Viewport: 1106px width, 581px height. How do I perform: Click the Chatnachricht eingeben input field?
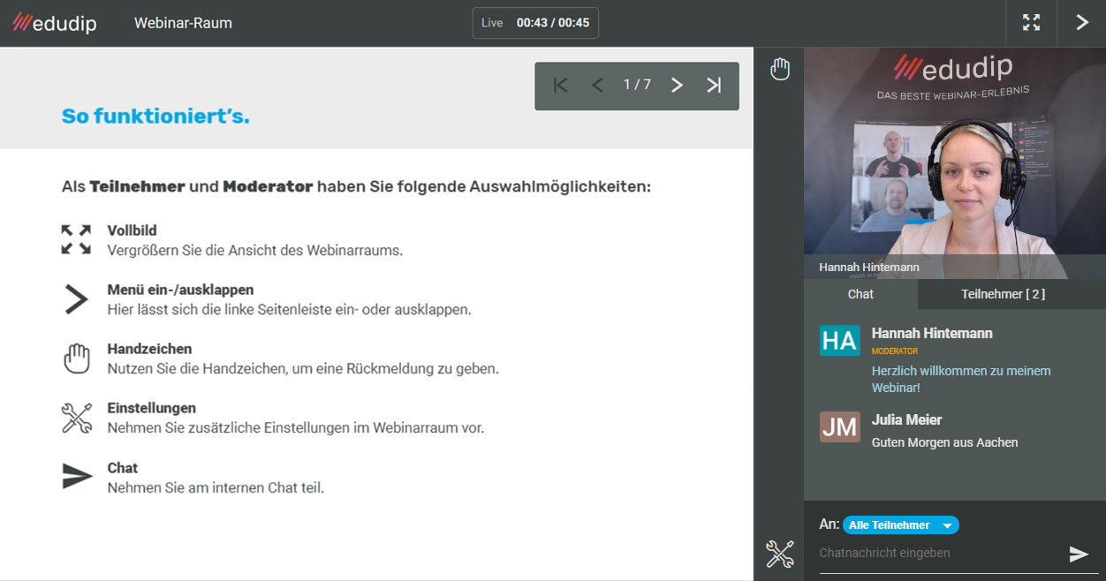coord(936,554)
